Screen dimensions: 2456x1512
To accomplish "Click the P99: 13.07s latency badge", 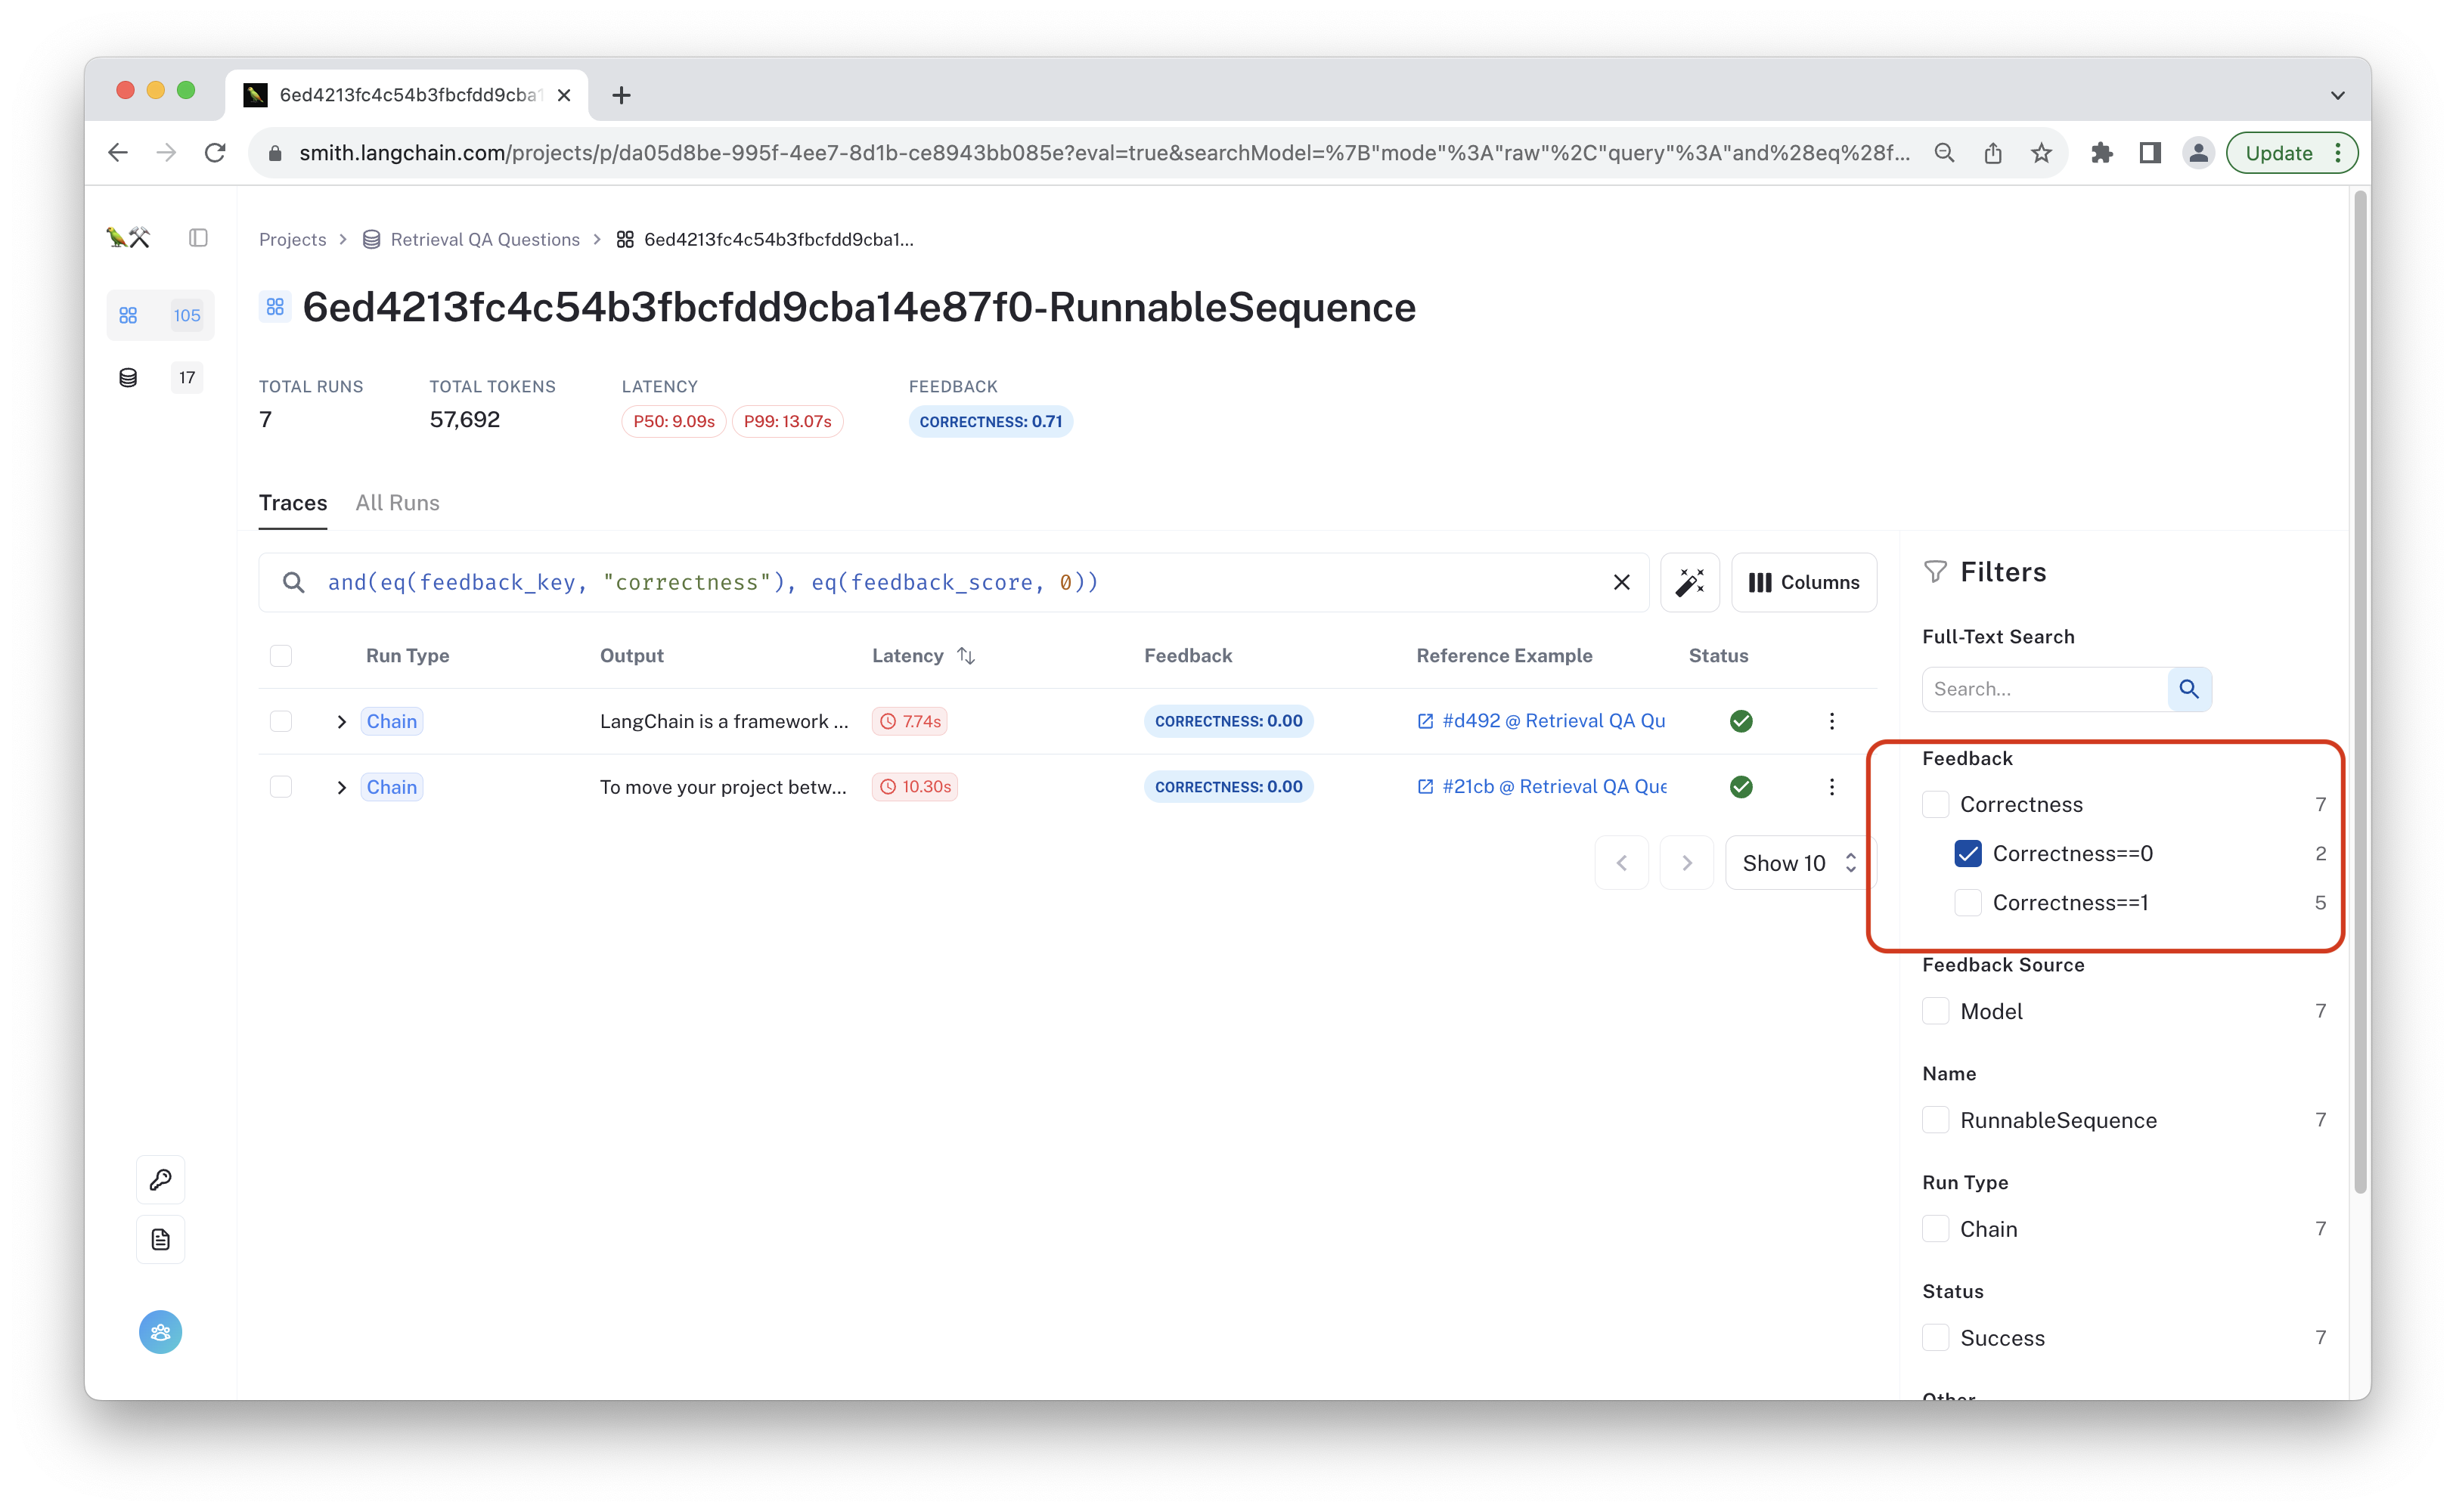I will [787, 421].
